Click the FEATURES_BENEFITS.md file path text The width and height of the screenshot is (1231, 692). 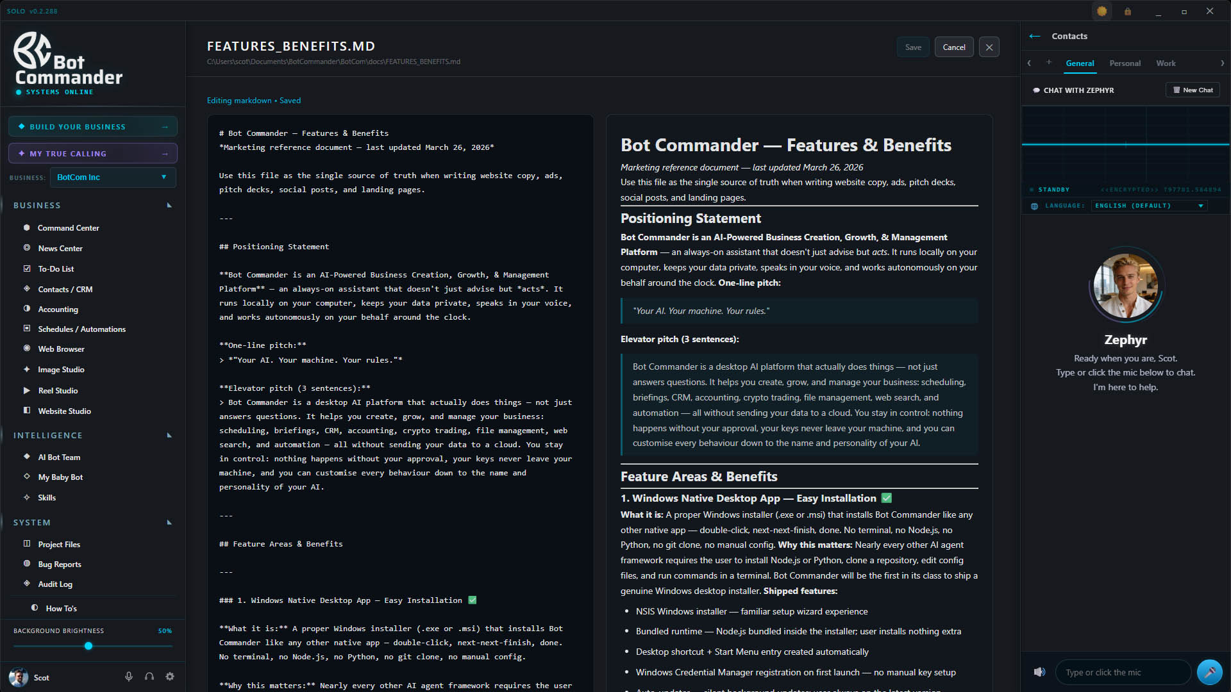click(x=333, y=62)
